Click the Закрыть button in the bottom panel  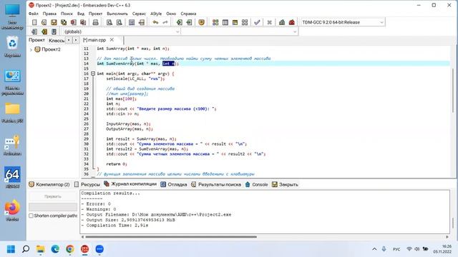pos(285,184)
